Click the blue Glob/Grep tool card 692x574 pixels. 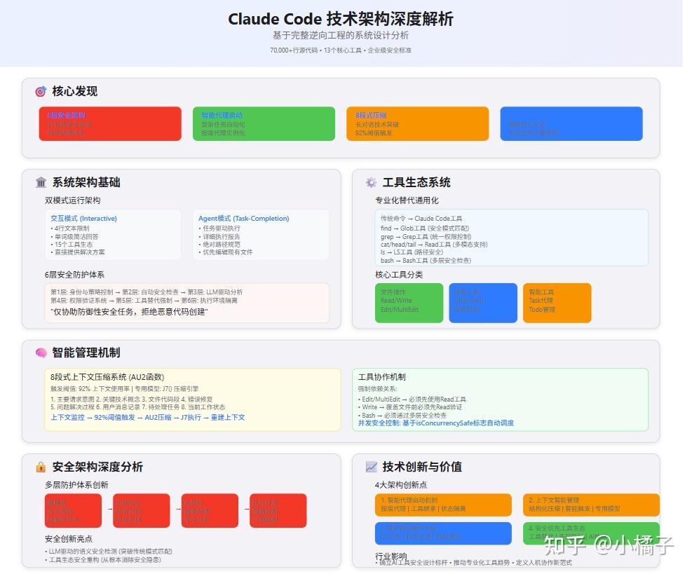(x=483, y=303)
